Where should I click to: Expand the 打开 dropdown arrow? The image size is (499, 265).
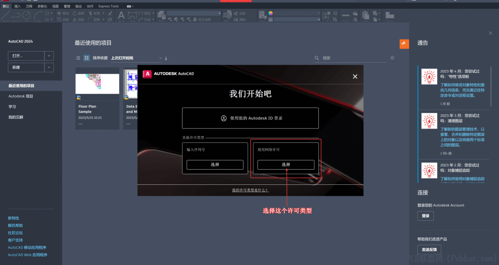coord(49,56)
